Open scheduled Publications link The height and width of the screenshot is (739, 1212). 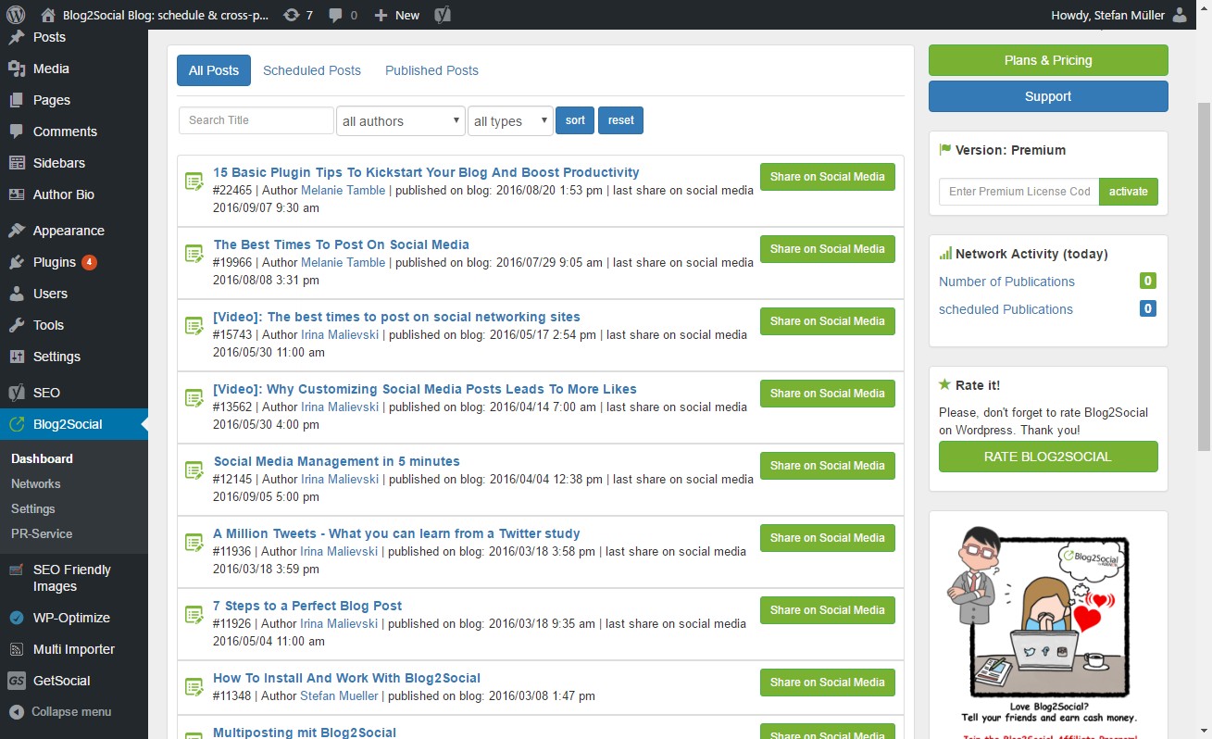coord(1006,309)
